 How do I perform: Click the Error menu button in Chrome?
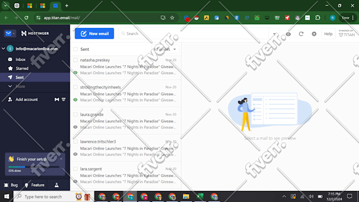[347, 18]
